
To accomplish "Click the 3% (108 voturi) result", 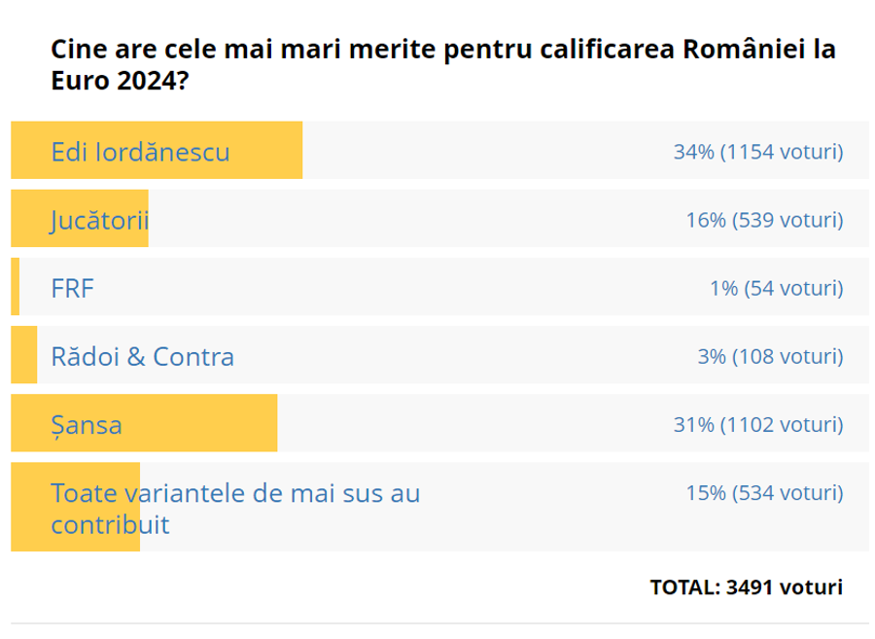I will 770,357.
